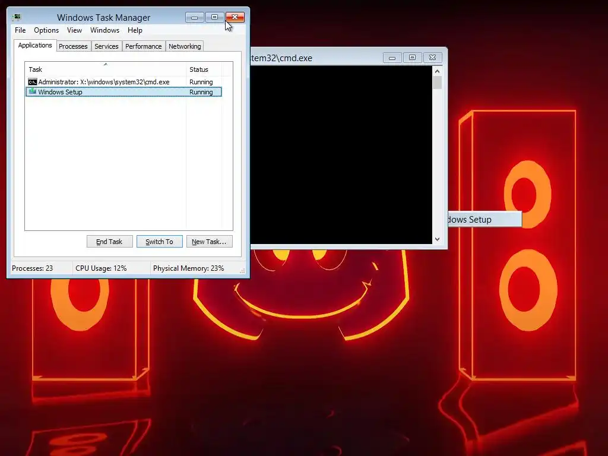Image resolution: width=608 pixels, height=456 pixels.
Task: Click the Switch To button
Action: tap(159, 242)
